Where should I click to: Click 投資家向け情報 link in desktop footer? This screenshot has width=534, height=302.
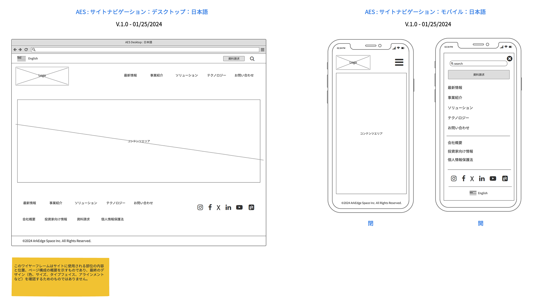56,219
